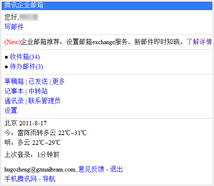
Task: Visit 手机腾讯网 link
Action: [x=20, y=179]
